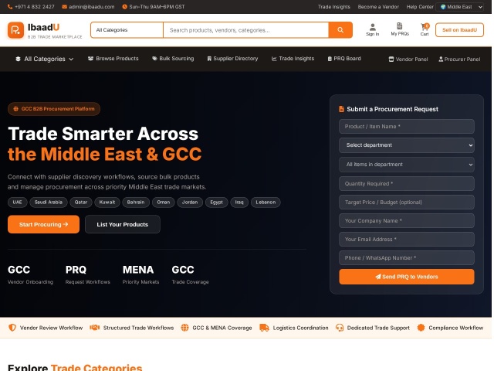Open Become a Vendor top link
Viewport: 494px width, 371px height.
[378, 7]
